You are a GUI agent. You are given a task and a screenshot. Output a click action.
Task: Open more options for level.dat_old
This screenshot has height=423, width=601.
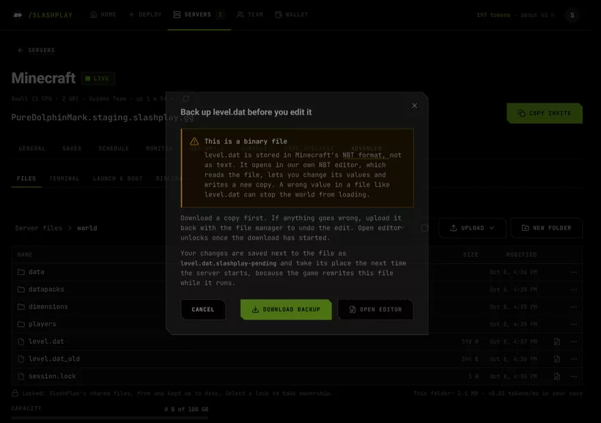pos(573,359)
